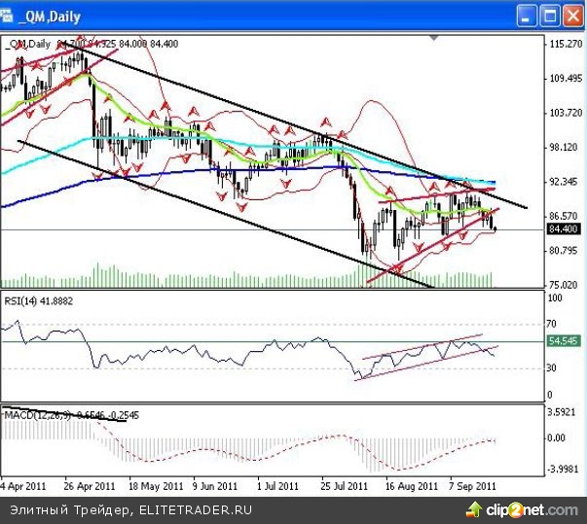Select the current price label 84.400
The width and height of the screenshot is (587, 524).
(564, 229)
